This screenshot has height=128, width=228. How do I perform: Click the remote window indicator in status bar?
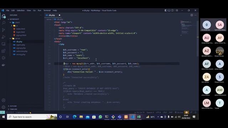click(2, 112)
